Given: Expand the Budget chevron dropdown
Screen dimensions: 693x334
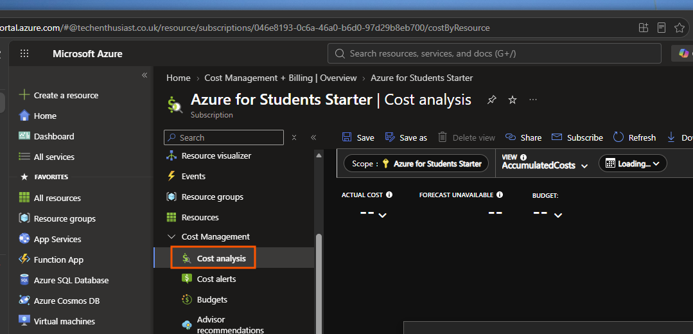Looking at the screenshot, I should click(558, 215).
